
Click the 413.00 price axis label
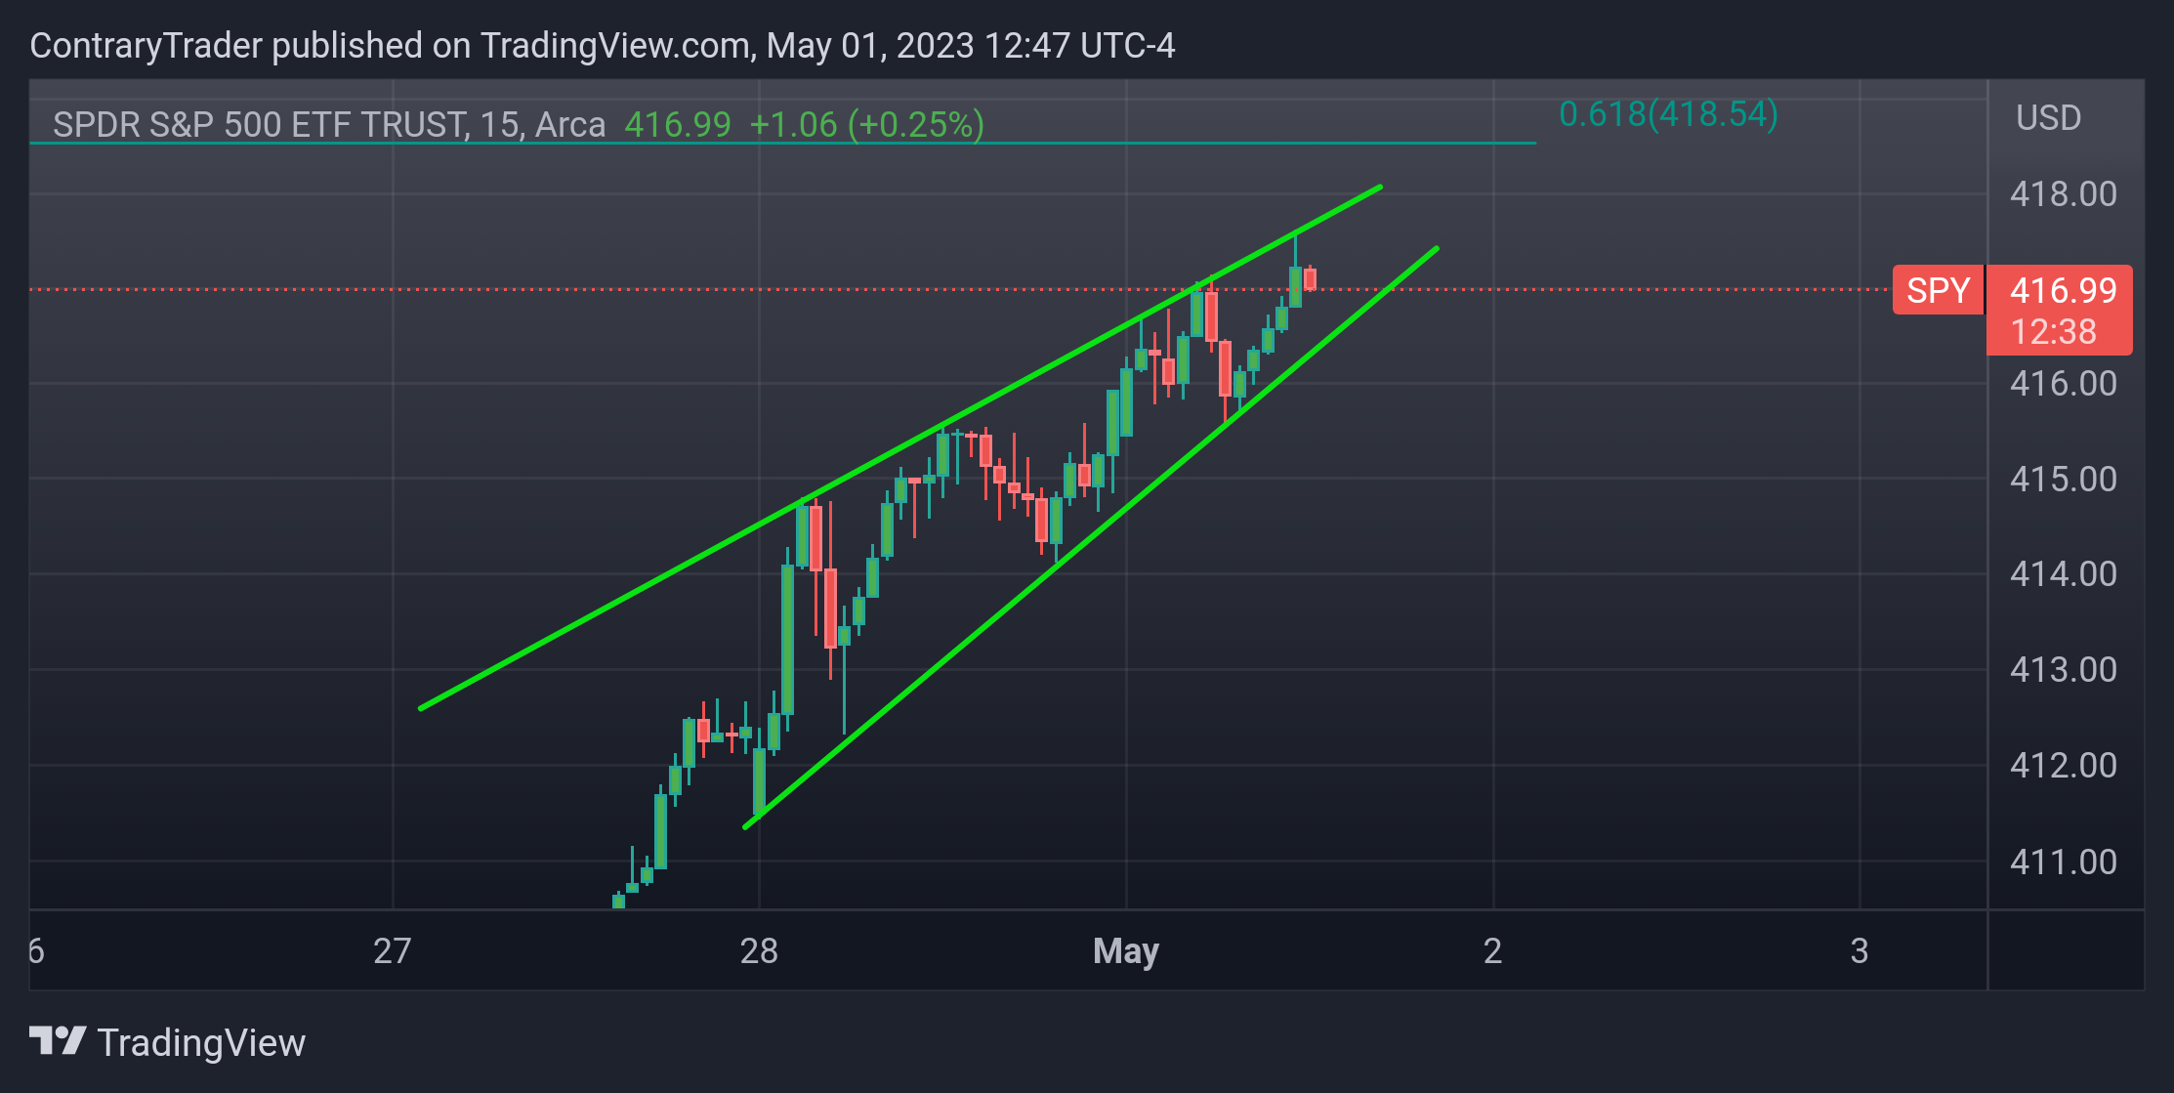point(2063,669)
